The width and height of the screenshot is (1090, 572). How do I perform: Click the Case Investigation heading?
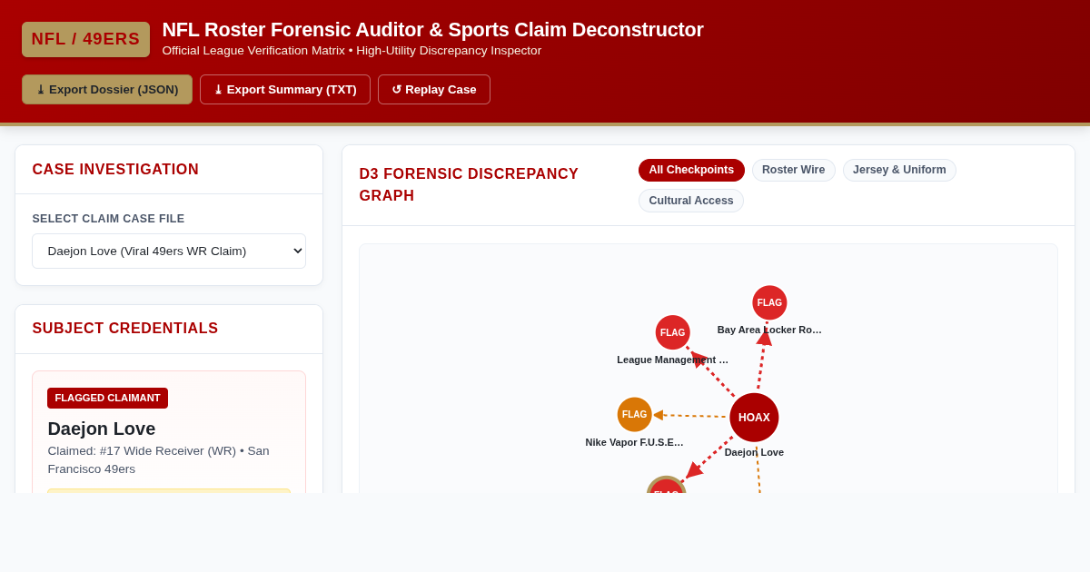(115, 170)
